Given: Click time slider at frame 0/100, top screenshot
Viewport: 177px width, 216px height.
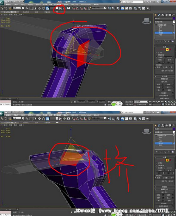Looking at the screenshot, I should point(9,99).
